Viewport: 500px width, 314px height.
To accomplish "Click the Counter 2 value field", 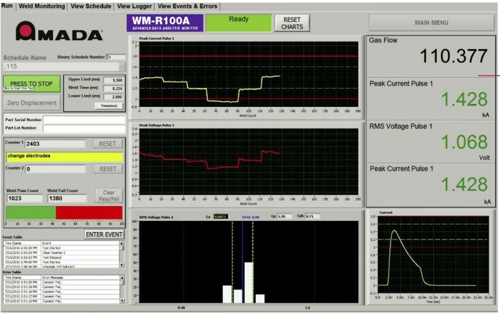I will pos(55,169).
